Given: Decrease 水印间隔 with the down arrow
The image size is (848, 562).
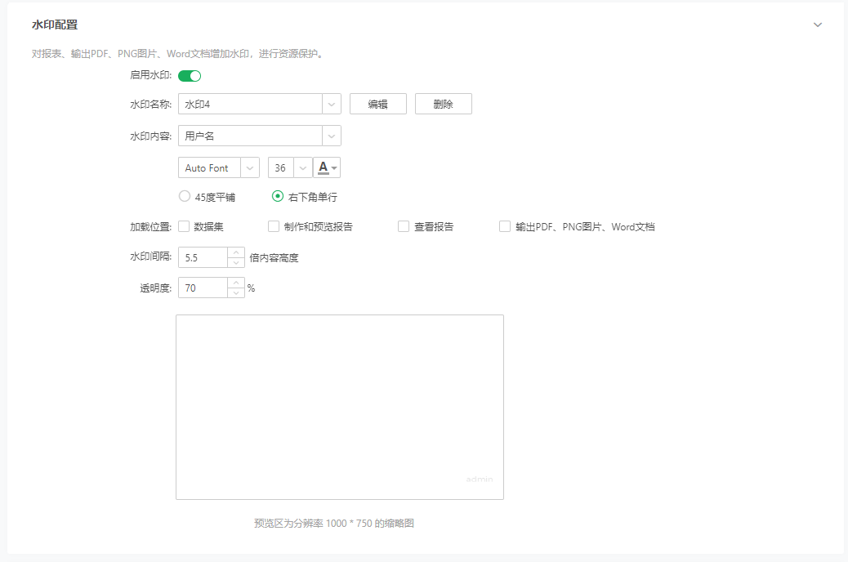Looking at the screenshot, I should point(236,263).
